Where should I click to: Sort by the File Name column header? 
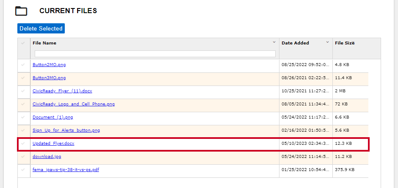pyautogui.click(x=44, y=43)
